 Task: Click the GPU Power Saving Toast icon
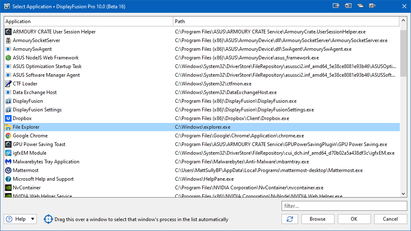[x=8, y=144]
